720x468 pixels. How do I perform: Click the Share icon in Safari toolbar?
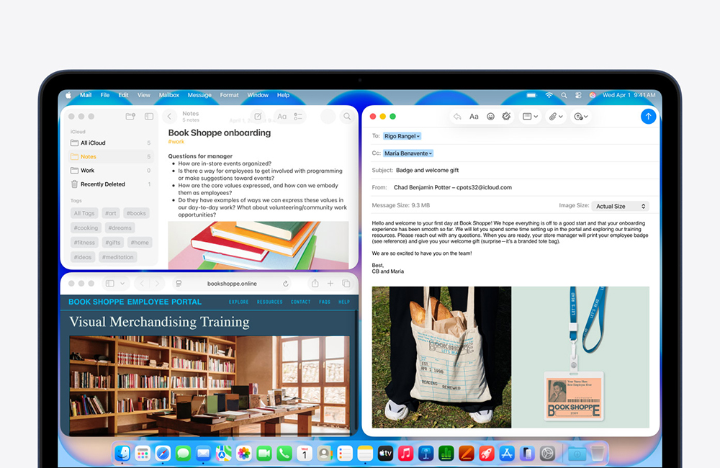coord(315,284)
